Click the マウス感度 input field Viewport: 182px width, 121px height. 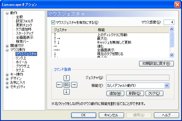[x=169, y=22]
